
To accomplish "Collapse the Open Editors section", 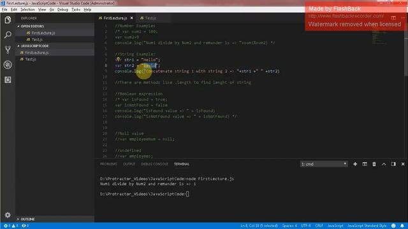I will pyautogui.click(x=33, y=26).
